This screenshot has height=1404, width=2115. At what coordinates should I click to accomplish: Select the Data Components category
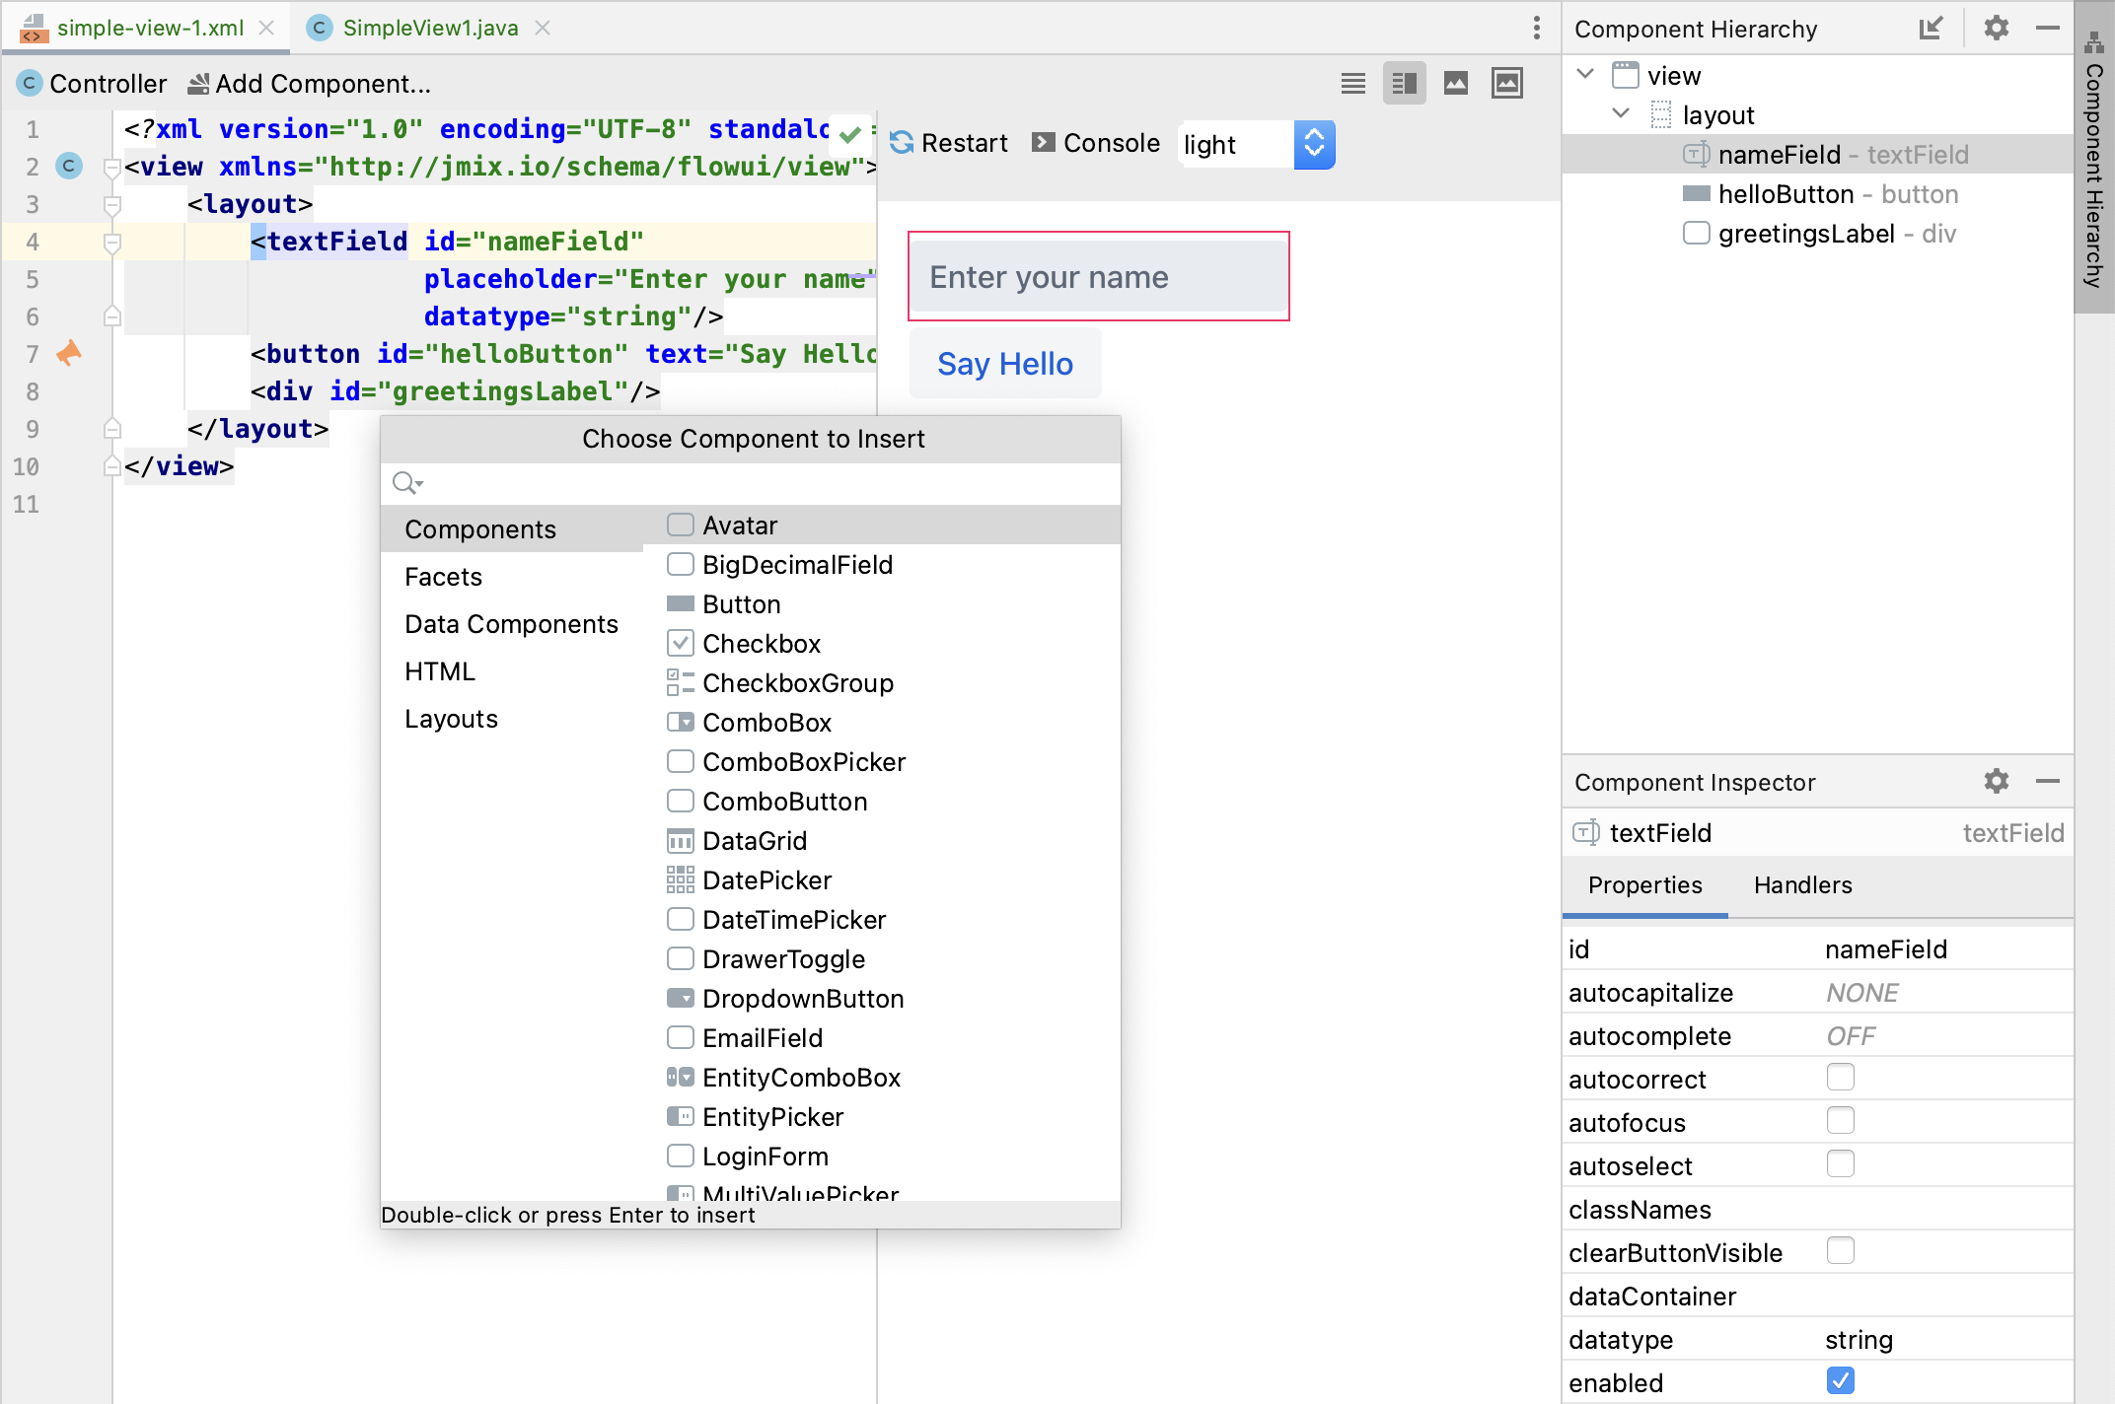(x=511, y=625)
